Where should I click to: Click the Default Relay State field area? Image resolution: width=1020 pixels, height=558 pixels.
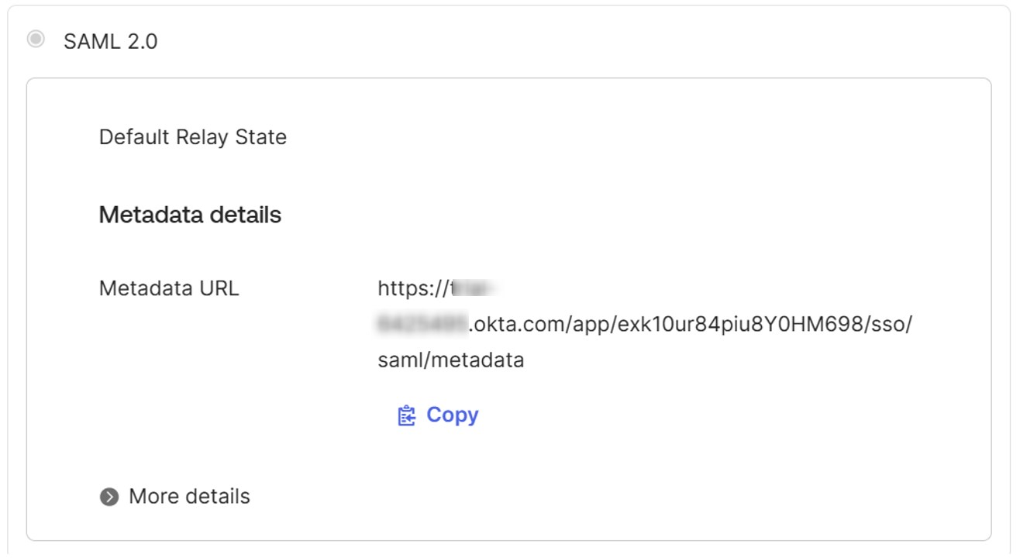(191, 136)
